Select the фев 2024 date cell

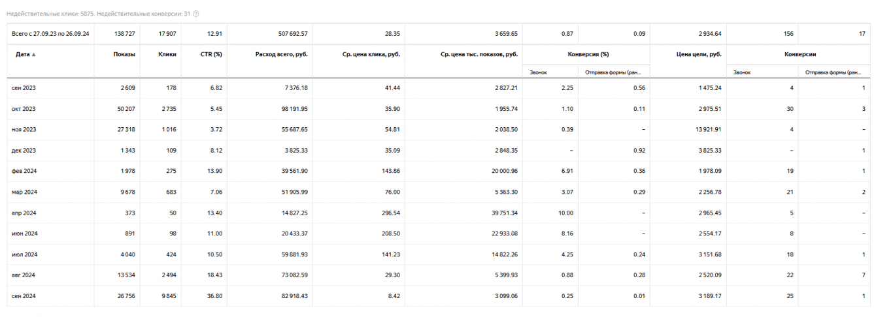click(x=24, y=171)
